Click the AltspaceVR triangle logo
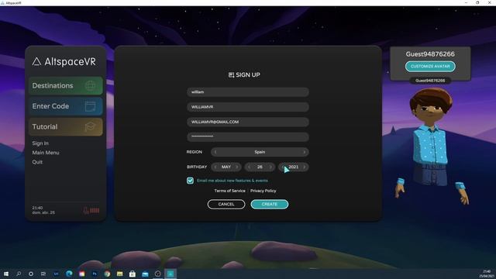 (x=36, y=62)
